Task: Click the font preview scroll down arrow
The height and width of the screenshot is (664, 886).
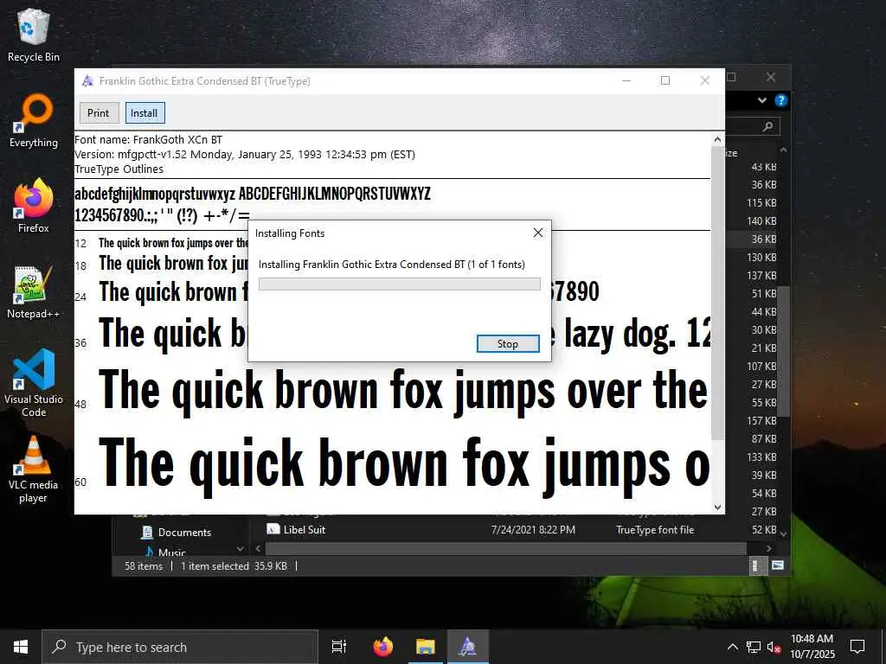Action: 717,507
